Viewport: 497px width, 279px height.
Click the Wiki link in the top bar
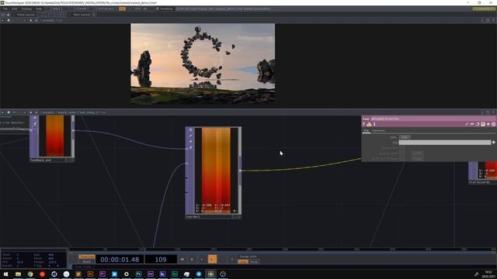tap(57, 9)
